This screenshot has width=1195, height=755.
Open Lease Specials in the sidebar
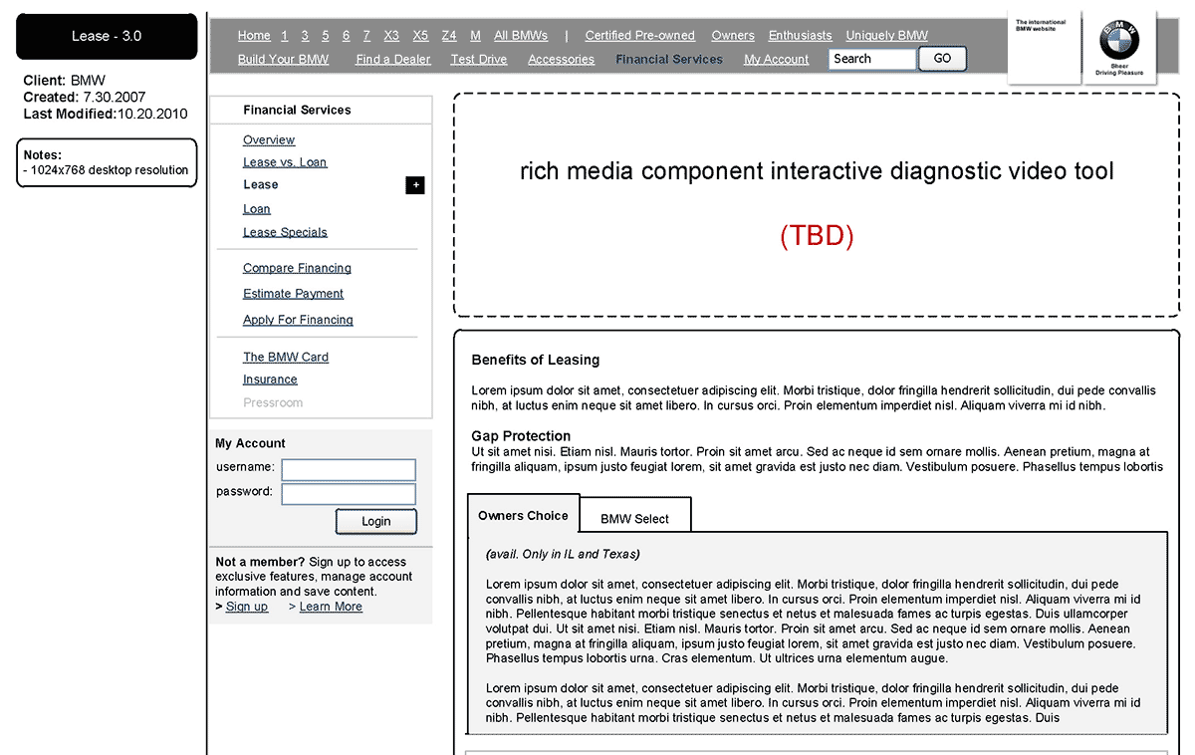point(285,232)
